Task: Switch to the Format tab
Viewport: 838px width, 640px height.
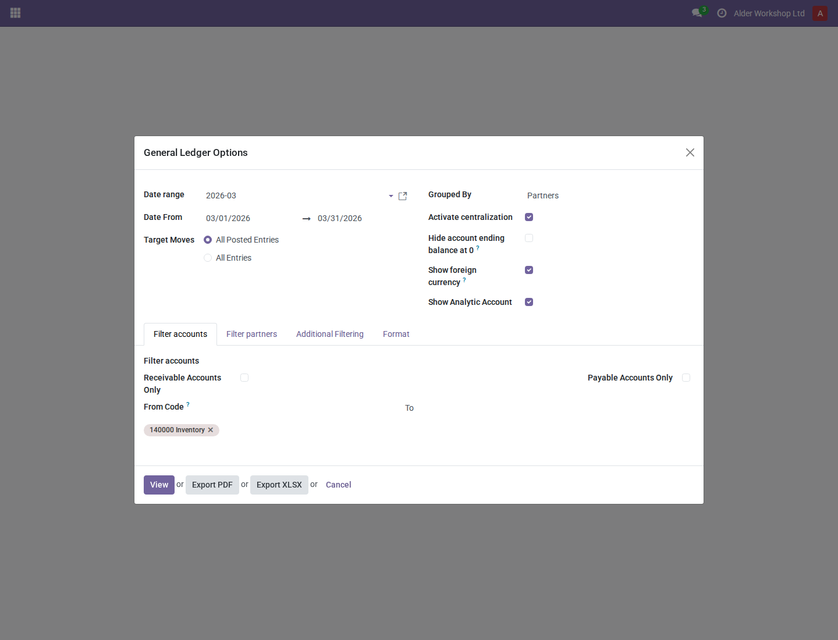Action: pyautogui.click(x=396, y=334)
